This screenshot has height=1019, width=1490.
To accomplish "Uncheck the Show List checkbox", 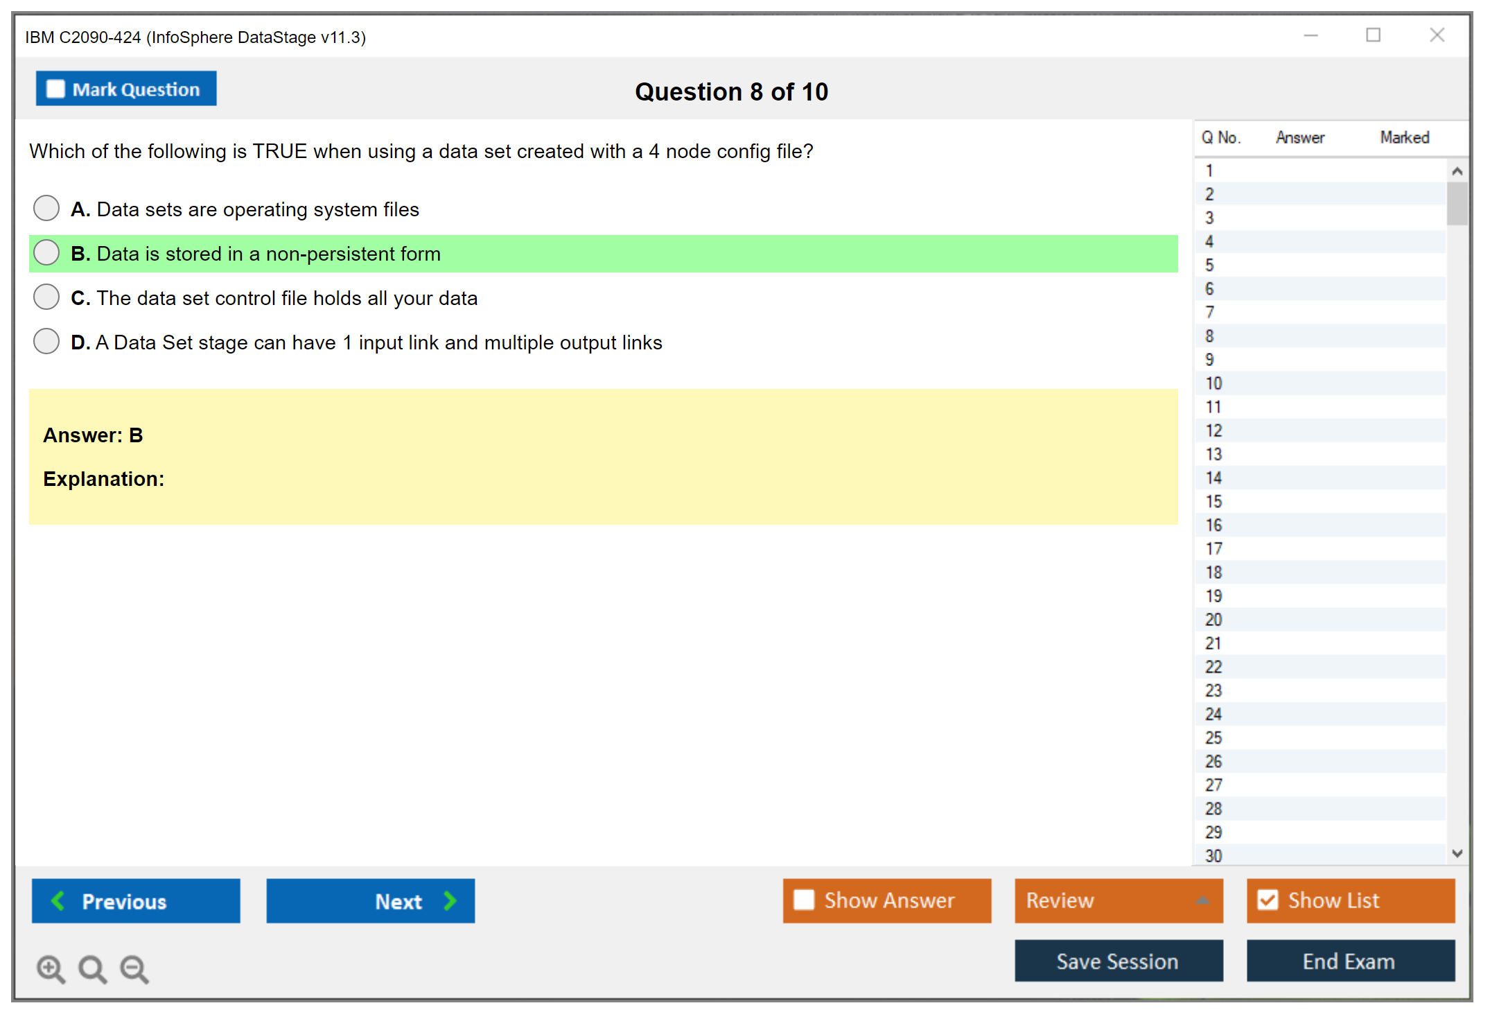I will [x=1268, y=900].
